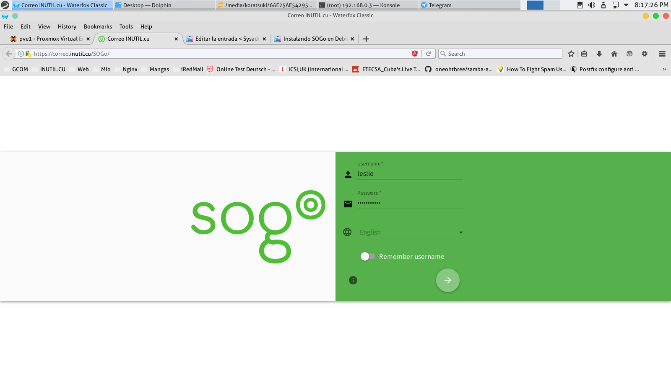The width and height of the screenshot is (671, 377).
Task: Open the Downloads arrow icon
Action: pos(599,54)
